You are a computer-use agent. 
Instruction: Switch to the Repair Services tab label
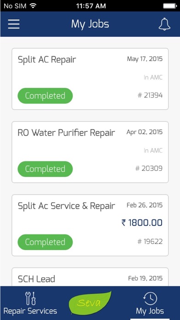[x=30, y=311]
